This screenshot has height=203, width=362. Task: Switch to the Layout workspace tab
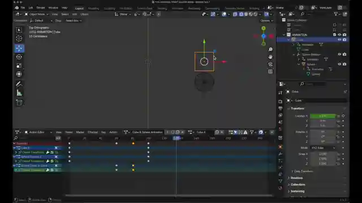click(x=79, y=8)
